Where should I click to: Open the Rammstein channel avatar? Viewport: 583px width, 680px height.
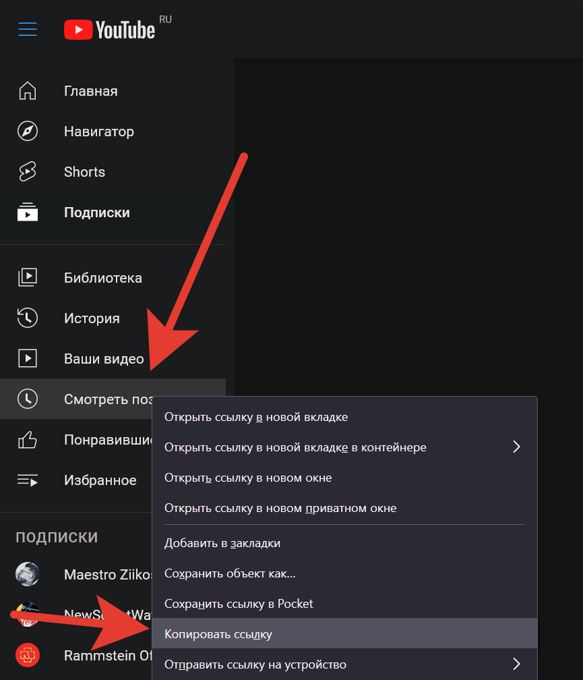click(28, 655)
